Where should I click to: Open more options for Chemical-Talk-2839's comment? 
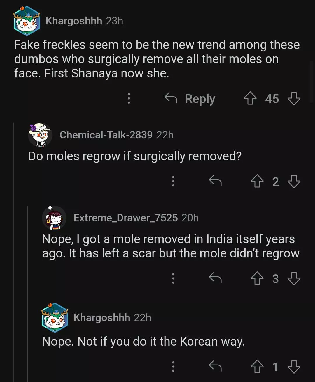173,181
